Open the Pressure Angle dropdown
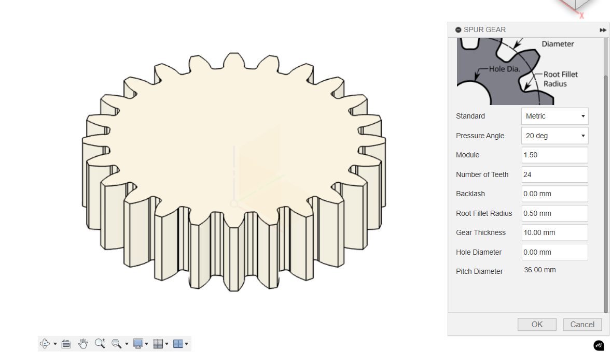611x352 pixels. point(554,136)
